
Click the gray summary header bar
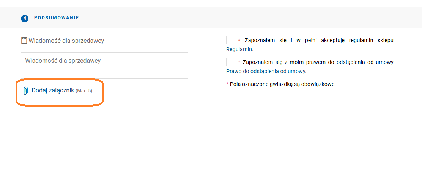[x=247, y=18]
